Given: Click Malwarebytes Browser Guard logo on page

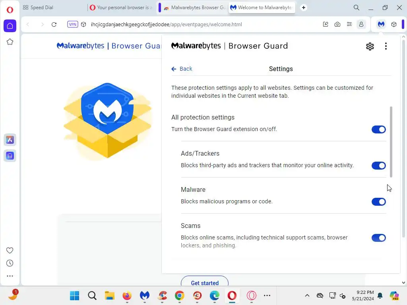Looking at the screenshot, I should pyautogui.click(x=109, y=46).
